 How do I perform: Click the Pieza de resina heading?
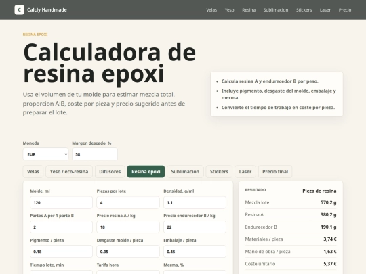coord(319,191)
